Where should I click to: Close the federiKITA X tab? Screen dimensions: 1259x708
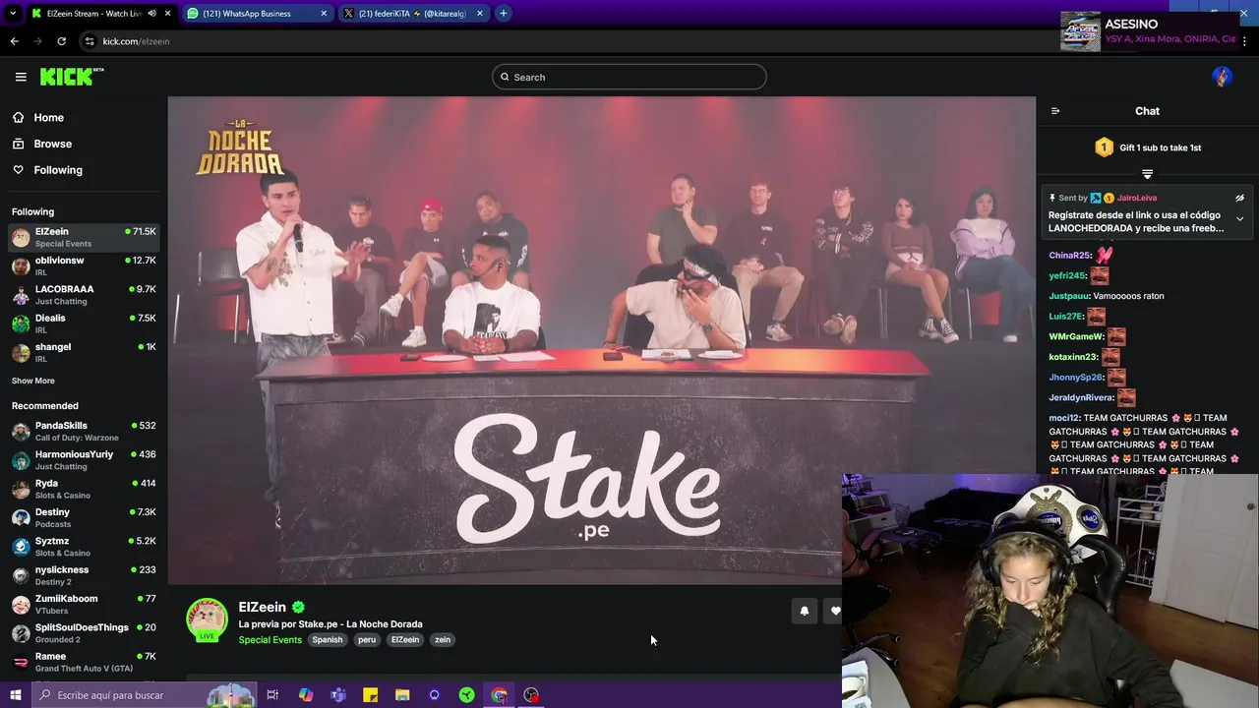(480, 14)
